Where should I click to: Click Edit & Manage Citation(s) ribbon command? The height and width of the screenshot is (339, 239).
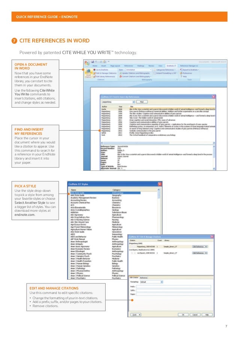coord(105,73)
